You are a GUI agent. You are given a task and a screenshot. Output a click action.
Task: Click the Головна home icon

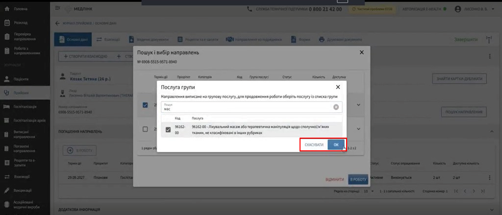click(x=7, y=9)
